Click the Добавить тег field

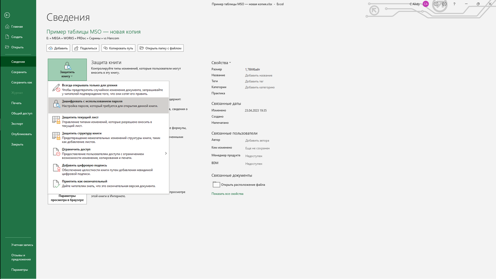(254, 81)
